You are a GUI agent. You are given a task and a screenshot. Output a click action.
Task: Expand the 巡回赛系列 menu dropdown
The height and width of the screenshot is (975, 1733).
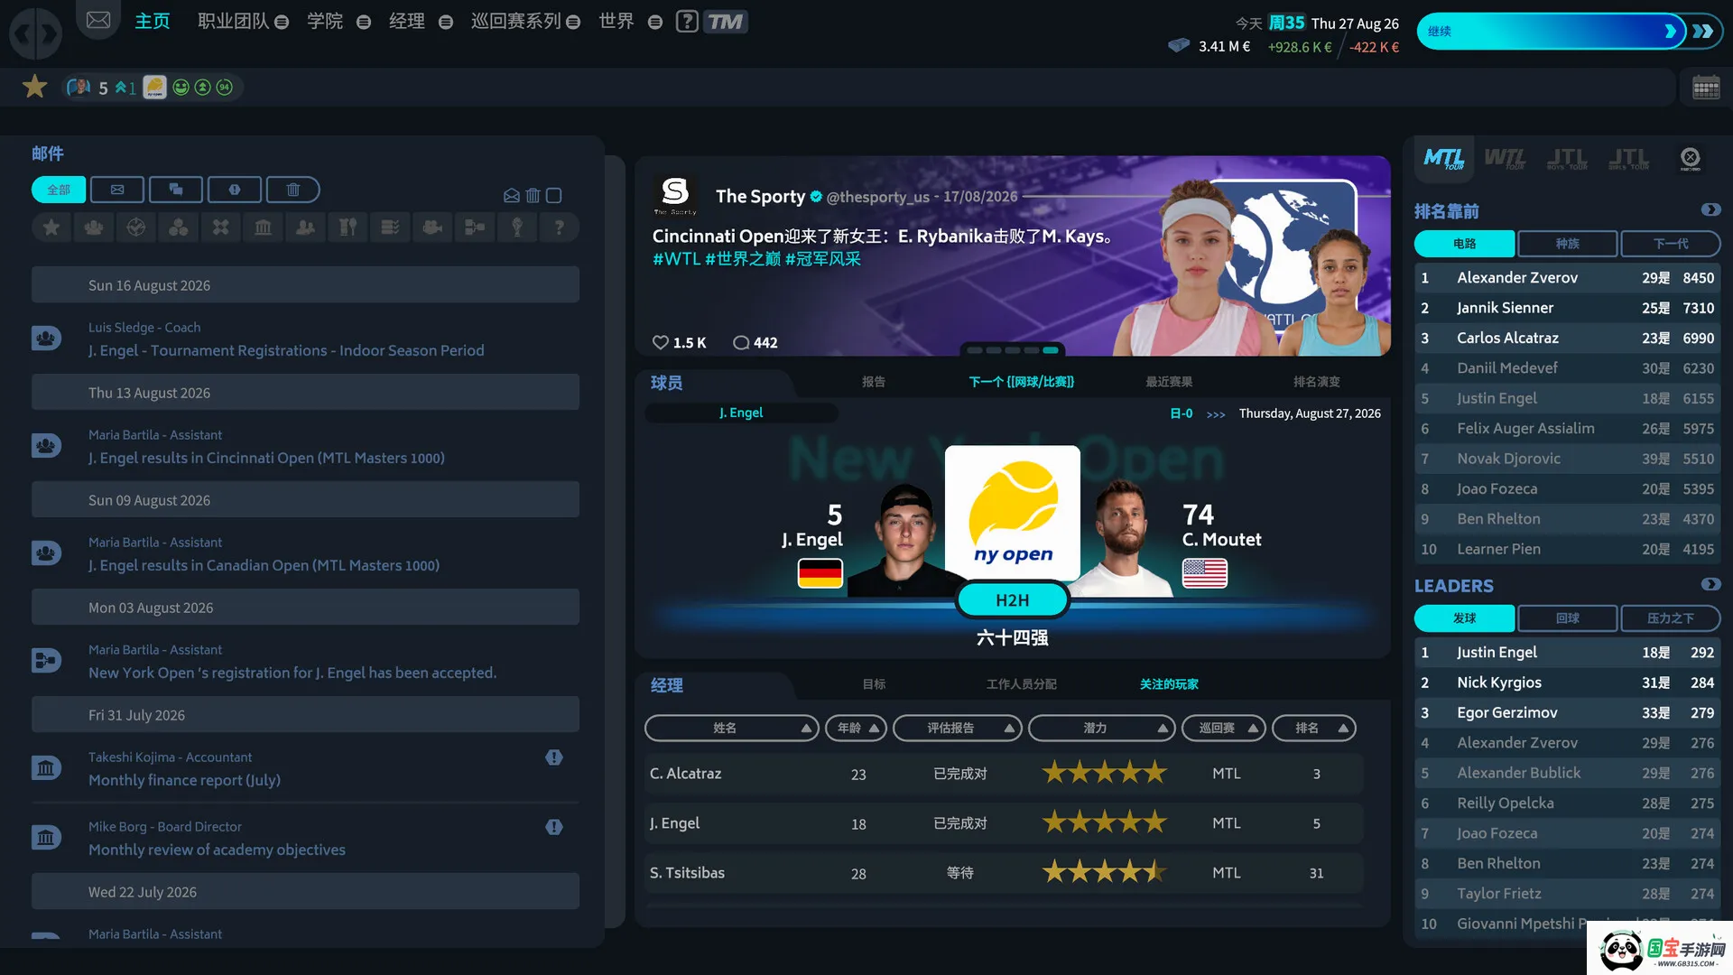tap(573, 22)
